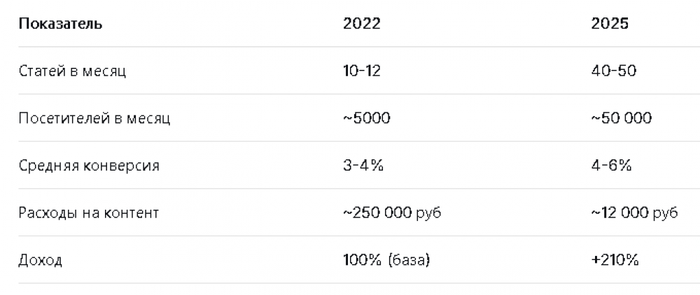Image resolution: width=700 pixels, height=295 pixels.
Task: Click the Посетителей в месяц row label
Action: [x=94, y=119]
